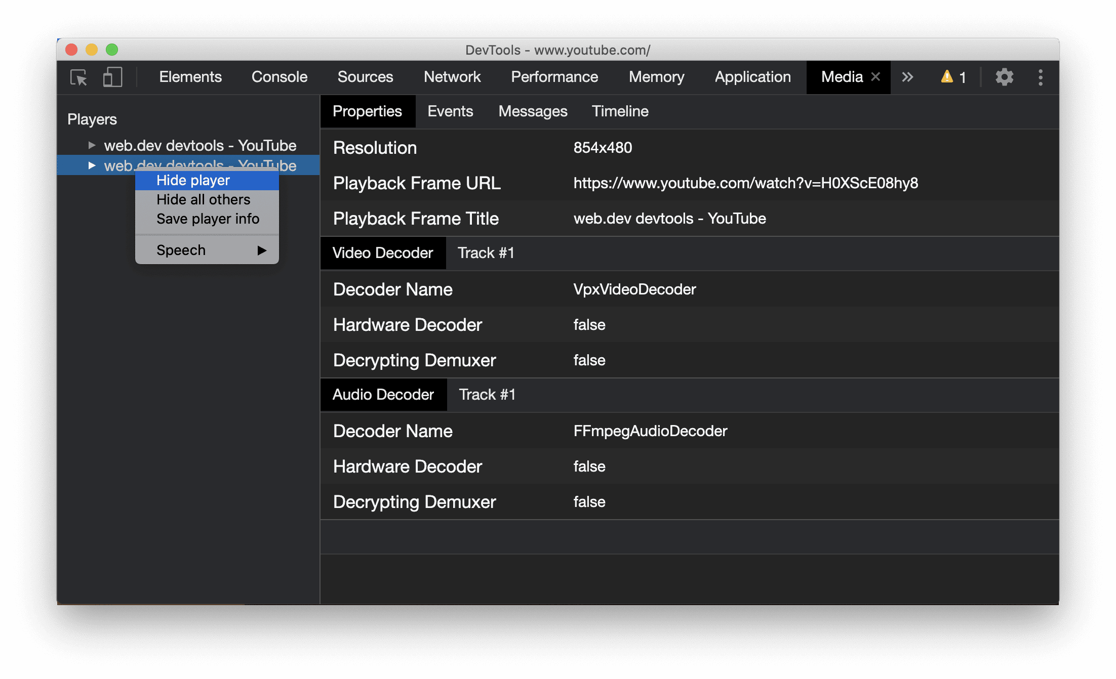This screenshot has width=1116, height=679.
Task: Expand the second web.dev devtools player
Action: pyautogui.click(x=90, y=165)
